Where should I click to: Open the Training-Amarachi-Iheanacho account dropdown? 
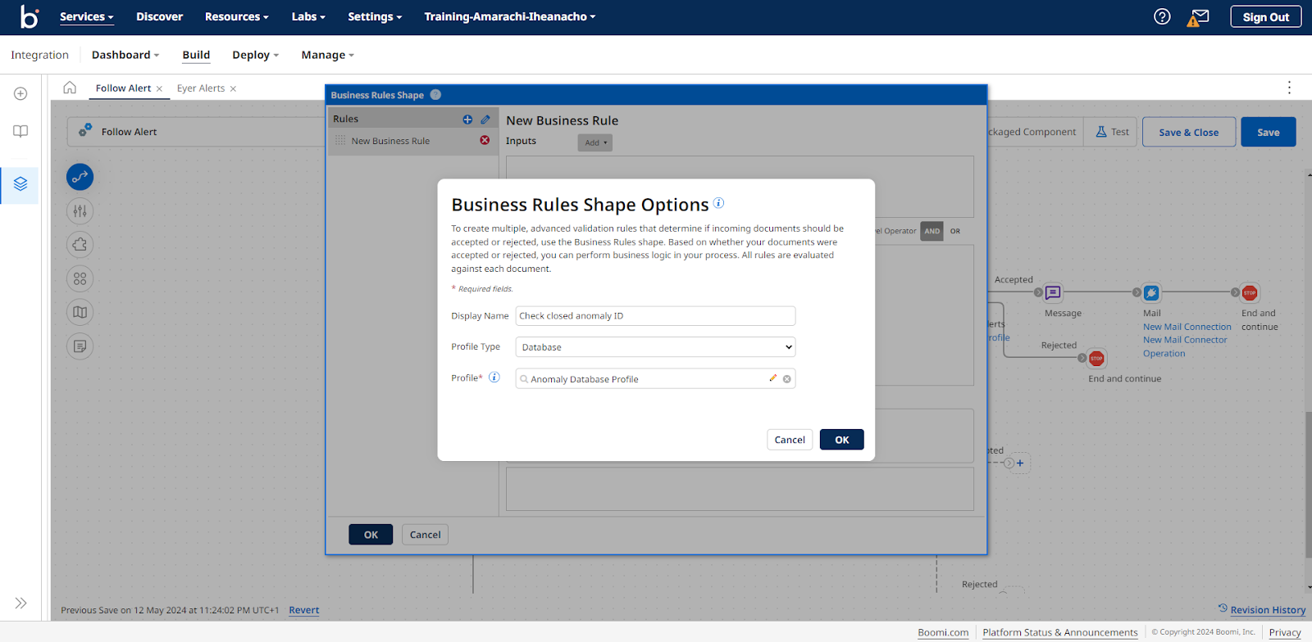coord(509,16)
